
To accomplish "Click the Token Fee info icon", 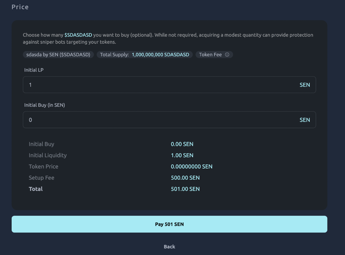I will point(227,54).
